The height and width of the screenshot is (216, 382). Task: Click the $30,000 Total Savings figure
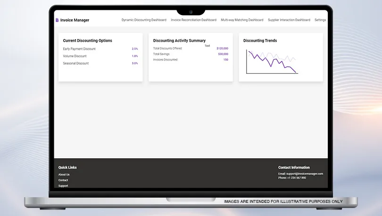click(x=223, y=54)
